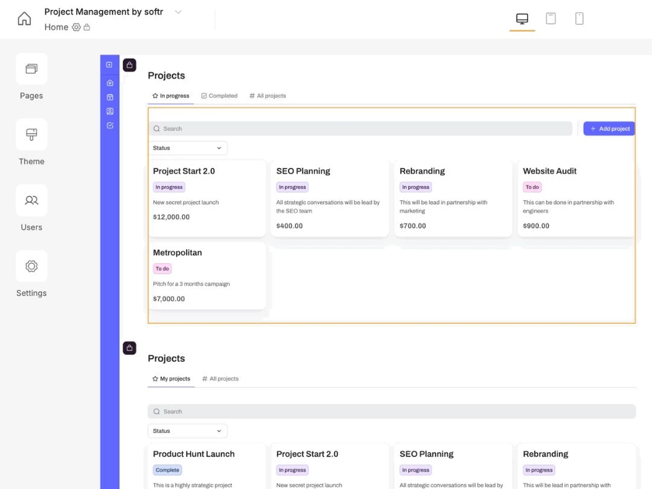Click the Users label in left sidebar
Screen dimensions: 652x489
tap(31, 227)
